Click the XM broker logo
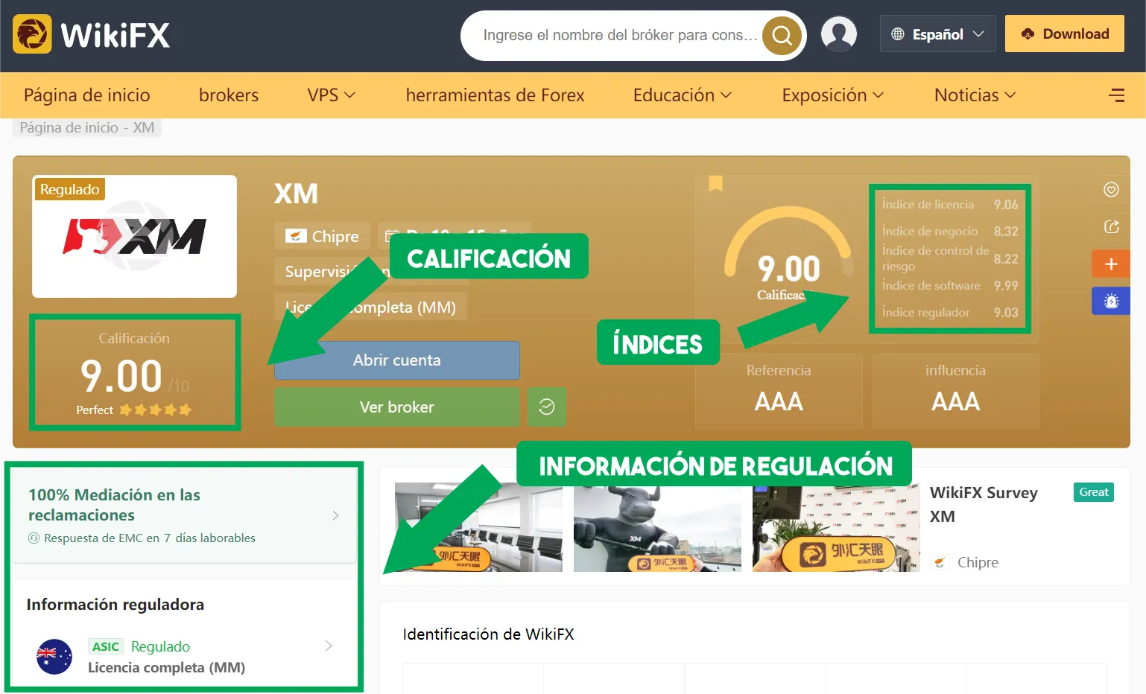The height and width of the screenshot is (694, 1146). [134, 236]
